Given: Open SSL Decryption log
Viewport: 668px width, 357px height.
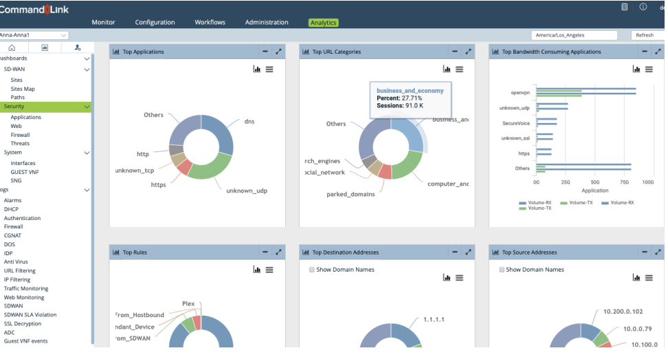Looking at the screenshot, I should coord(23,324).
